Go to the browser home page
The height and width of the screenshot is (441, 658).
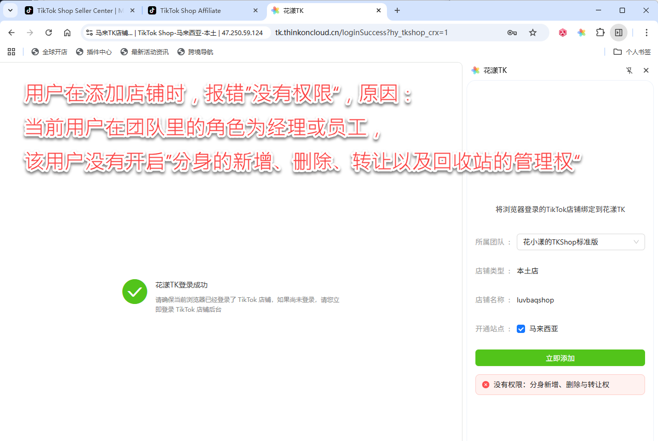tap(67, 33)
